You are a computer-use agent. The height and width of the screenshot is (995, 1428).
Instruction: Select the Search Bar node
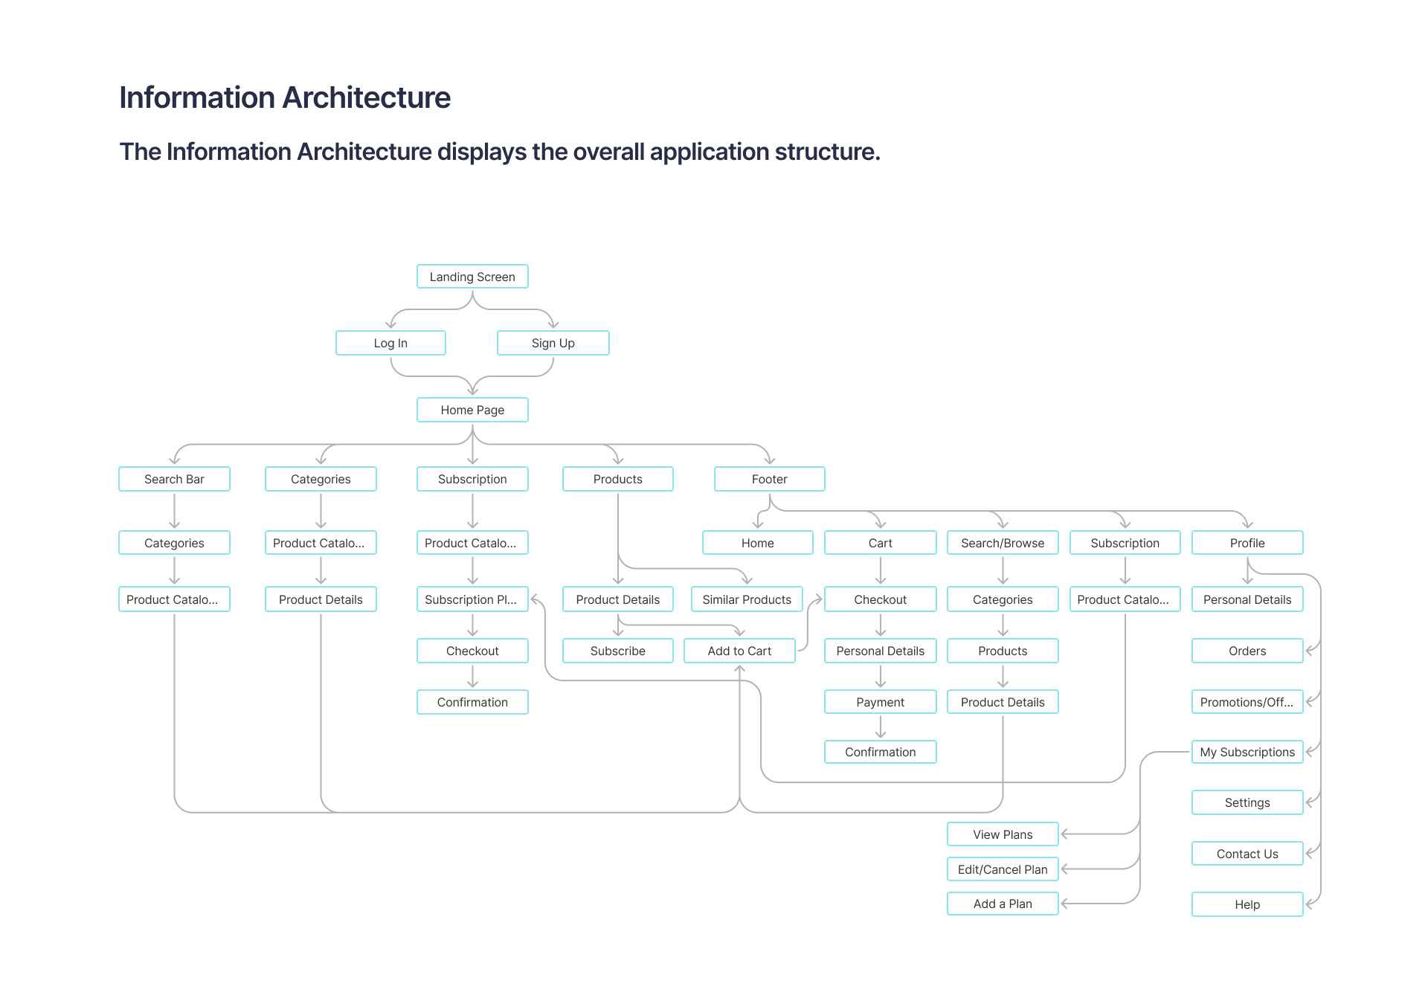coord(174,479)
